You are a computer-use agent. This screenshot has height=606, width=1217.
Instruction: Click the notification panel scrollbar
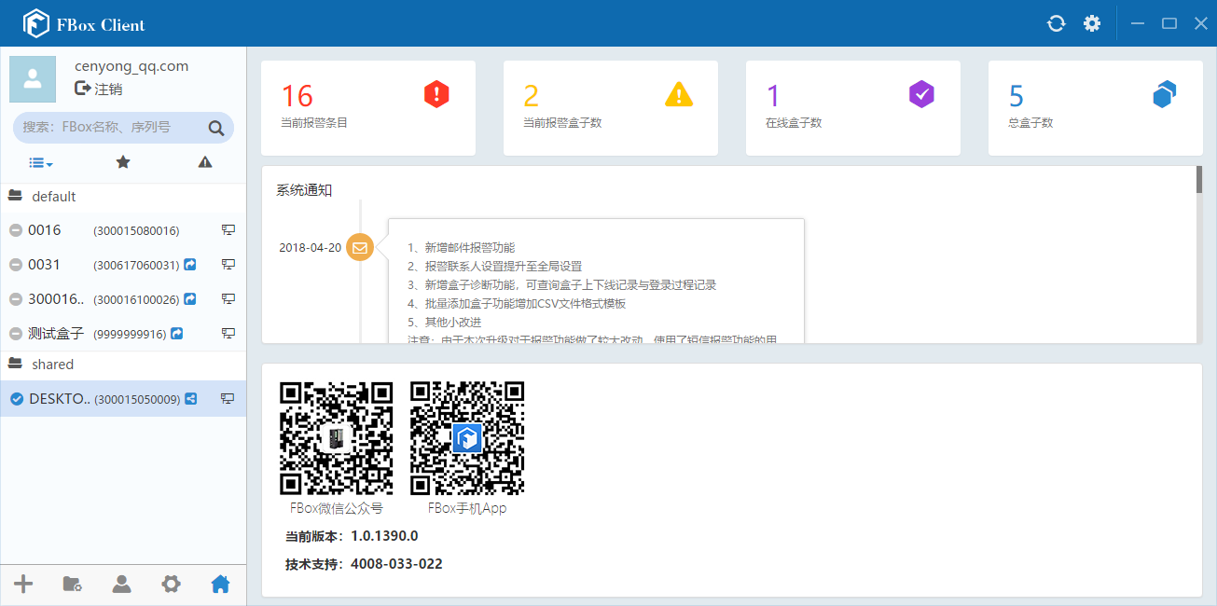click(x=1199, y=179)
